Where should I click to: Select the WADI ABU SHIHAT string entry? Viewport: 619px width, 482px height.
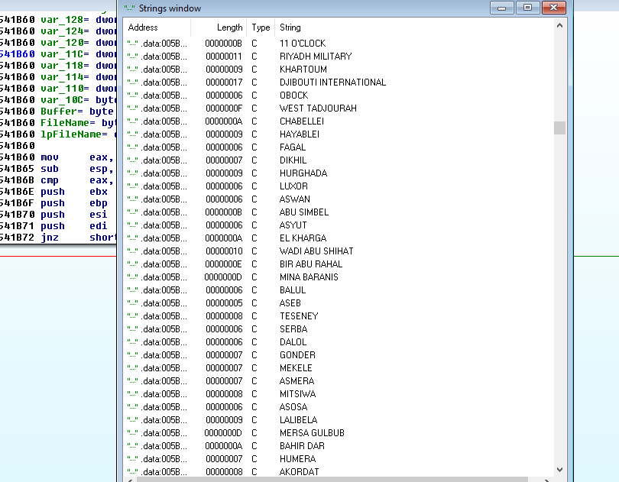tap(316, 251)
